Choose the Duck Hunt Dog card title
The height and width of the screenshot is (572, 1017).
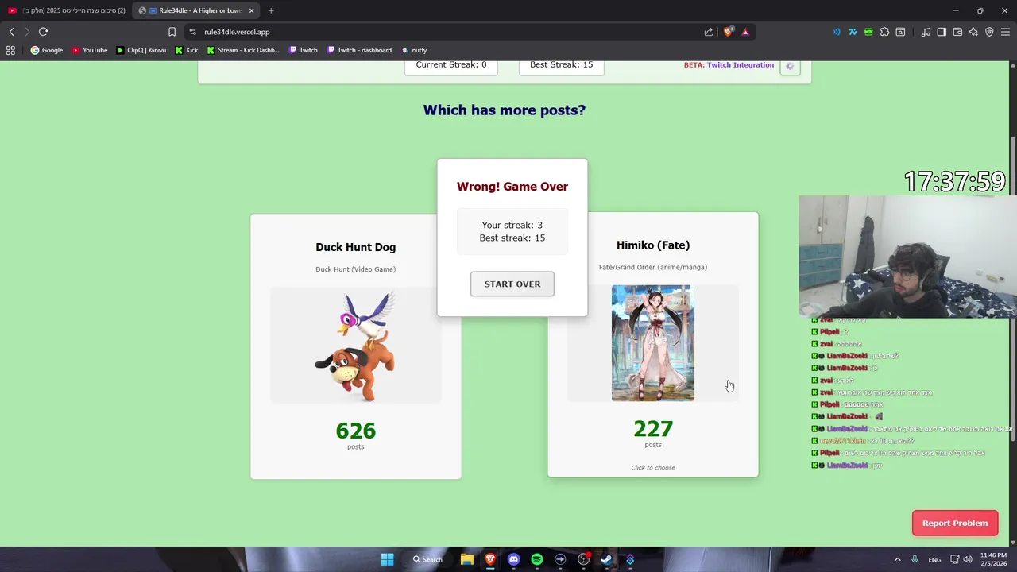pos(356,247)
